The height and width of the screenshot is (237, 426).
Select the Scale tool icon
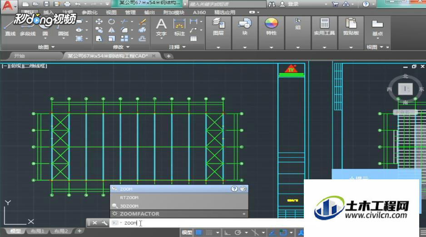click(111, 38)
